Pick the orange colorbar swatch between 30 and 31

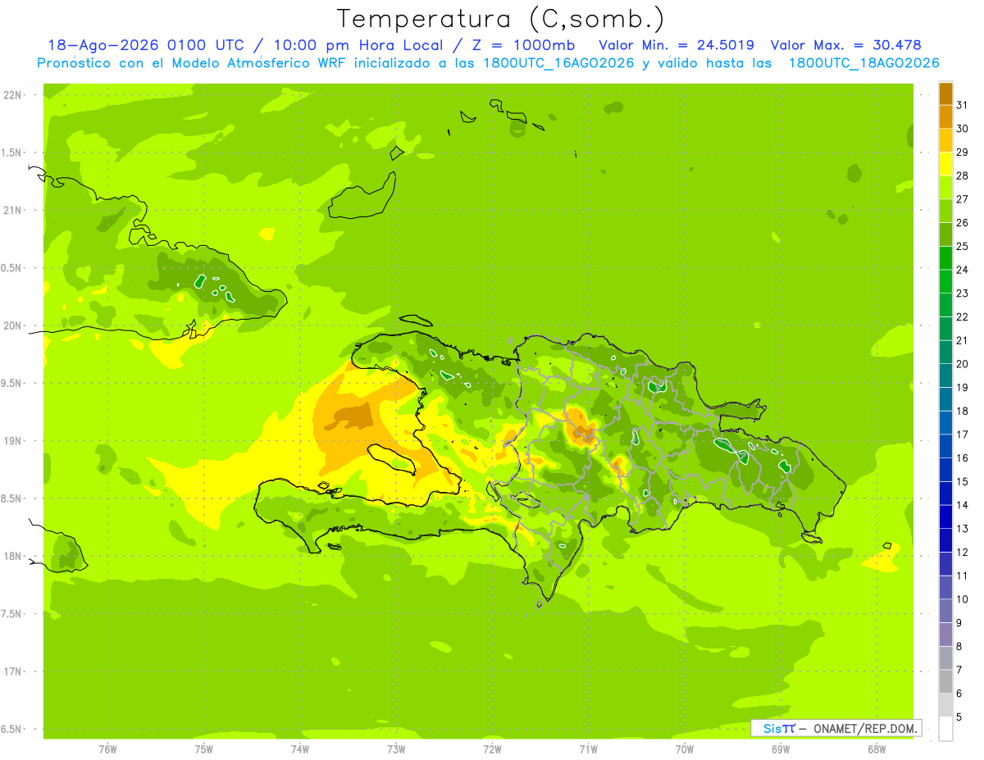[945, 117]
